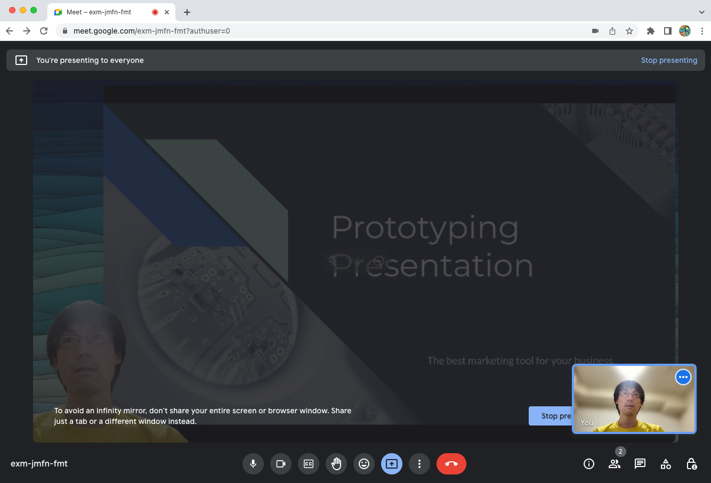Click the shared presentation preview area

click(x=355, y=261)
